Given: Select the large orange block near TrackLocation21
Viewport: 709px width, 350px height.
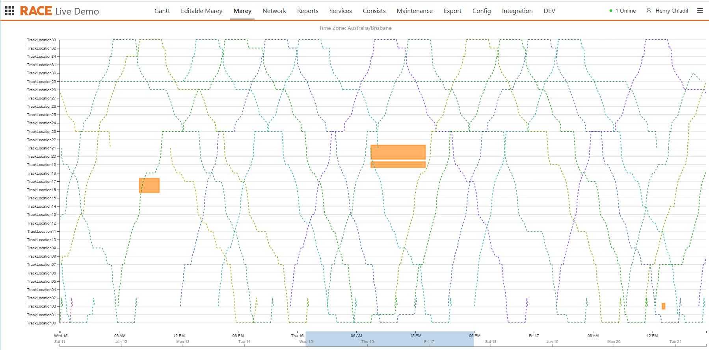Looking at the screenshot, I should point(398,152).
